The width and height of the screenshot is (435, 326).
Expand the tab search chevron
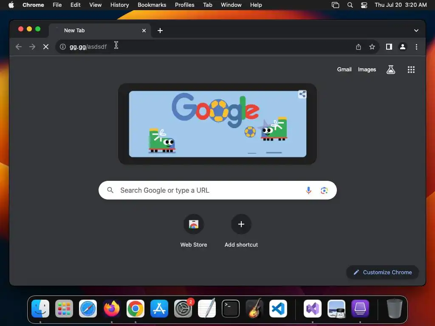pos(416,31)
